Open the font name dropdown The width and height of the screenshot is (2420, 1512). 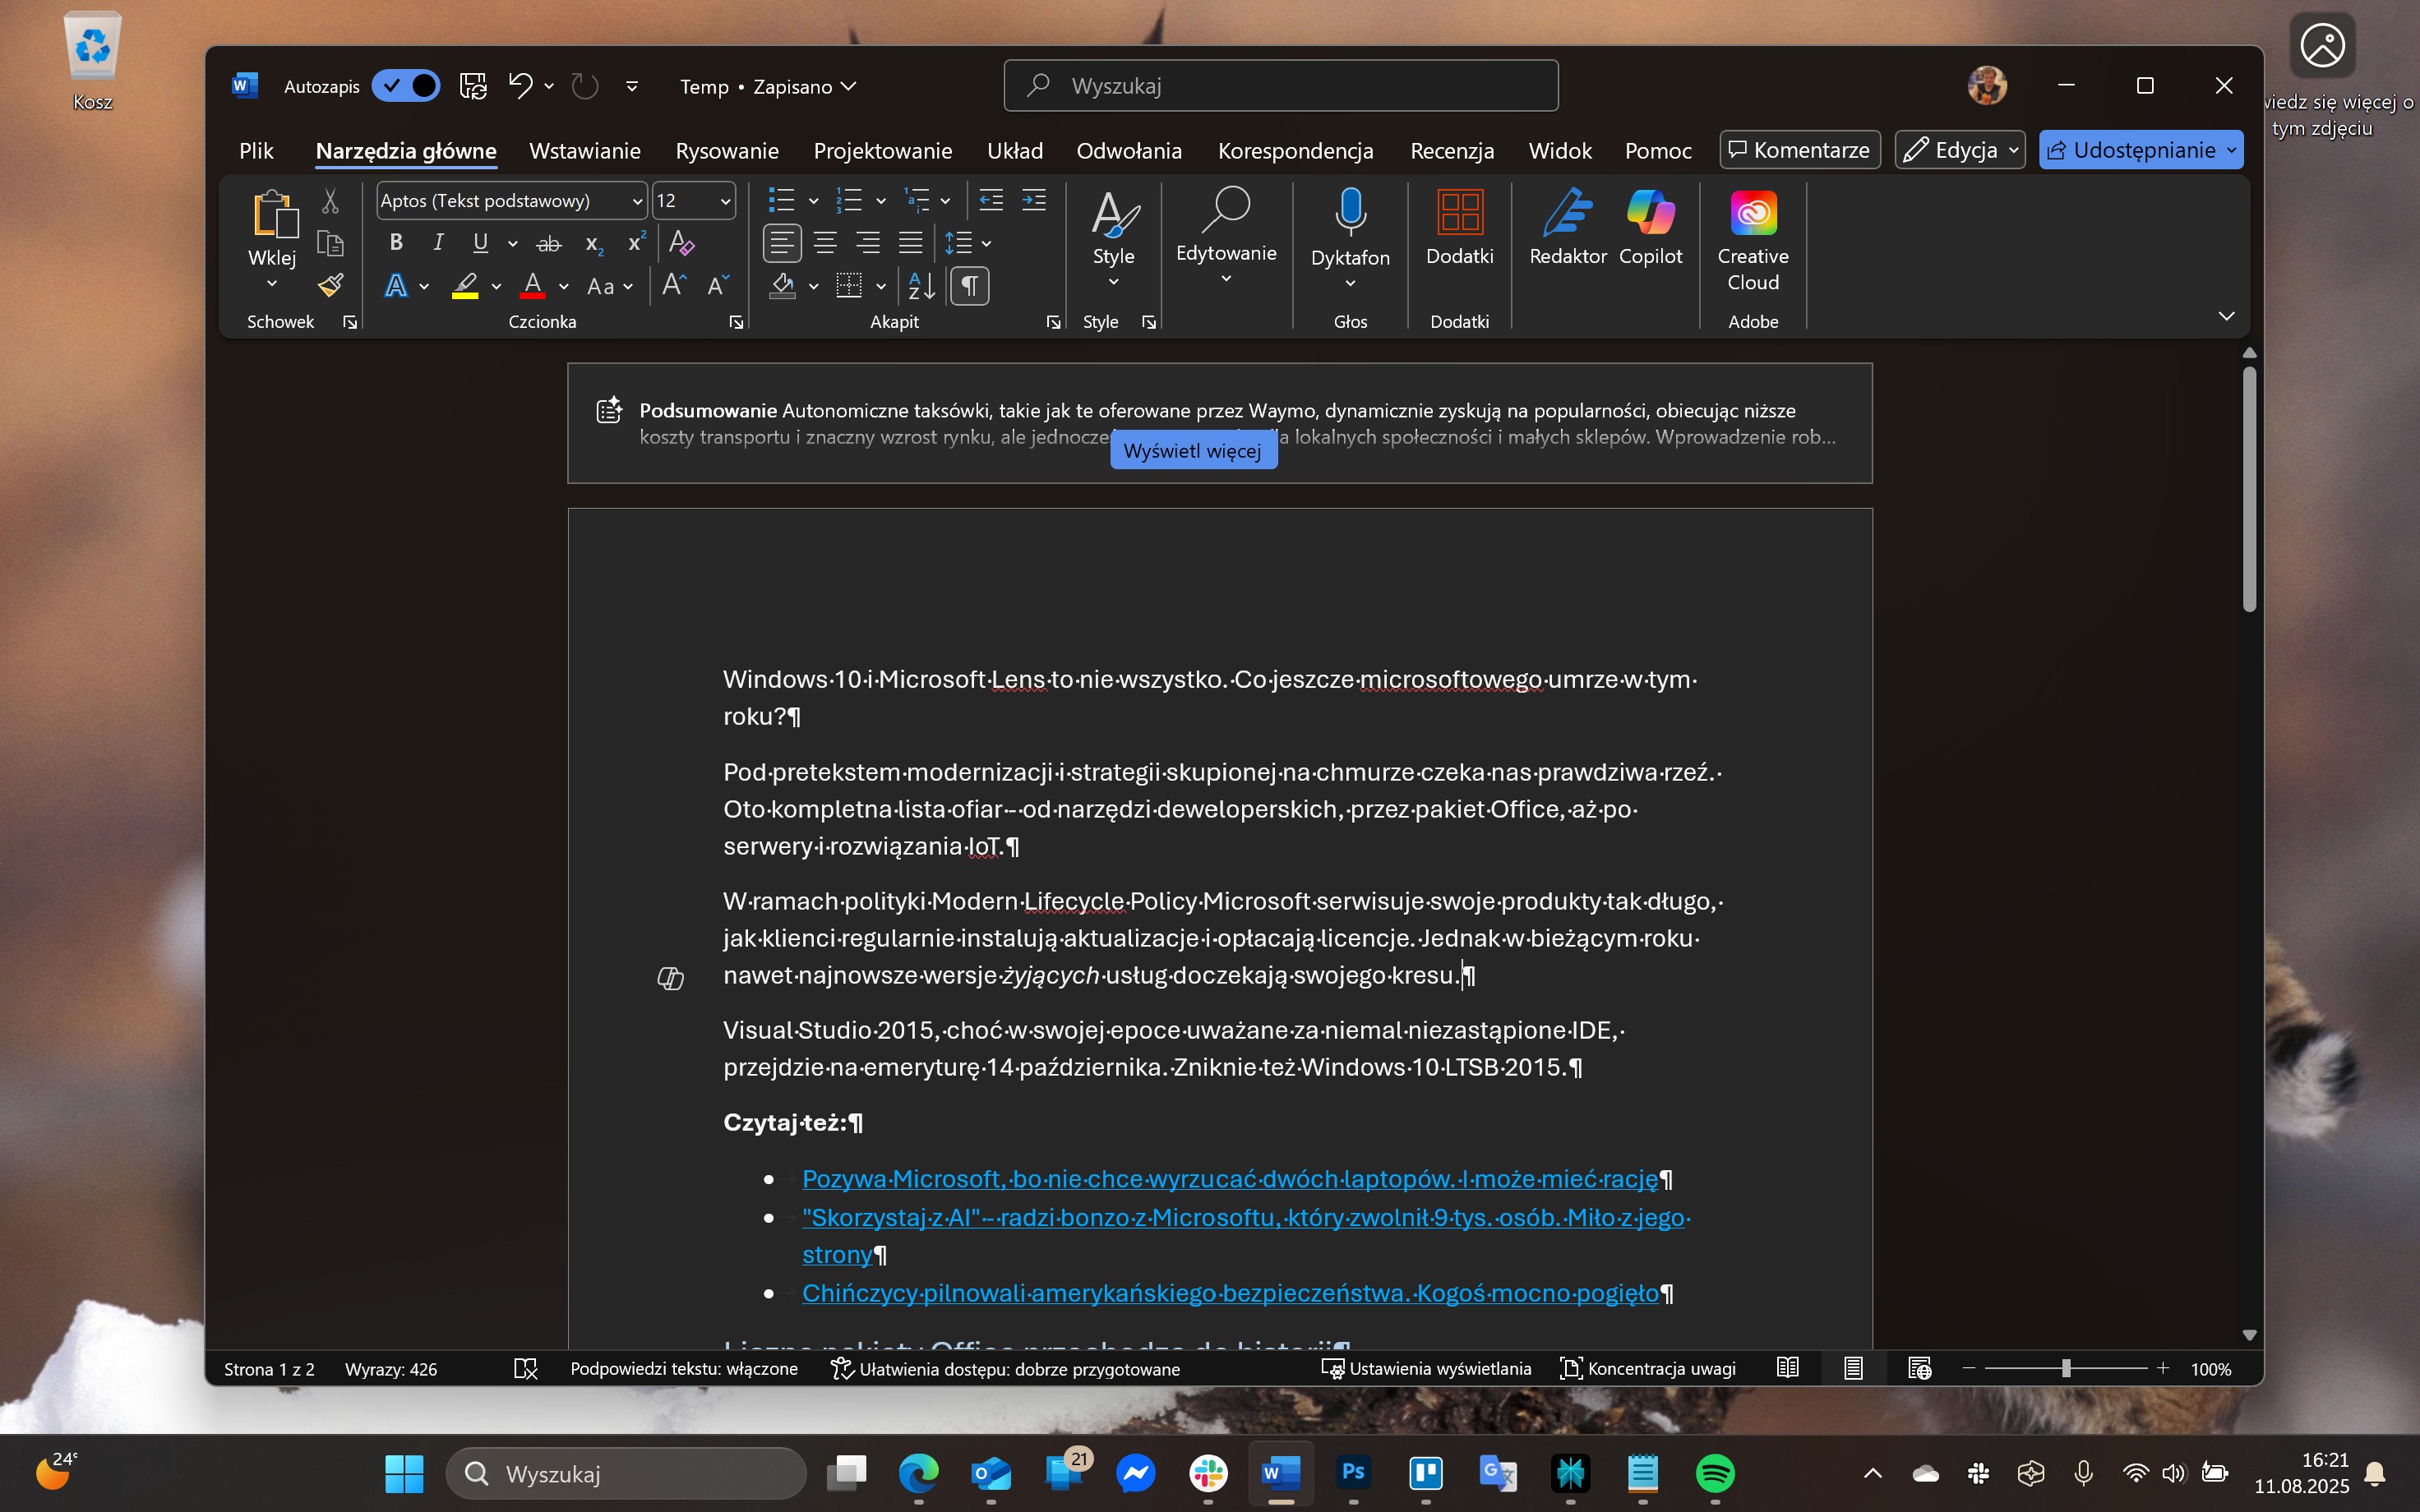tap(637, 201)
